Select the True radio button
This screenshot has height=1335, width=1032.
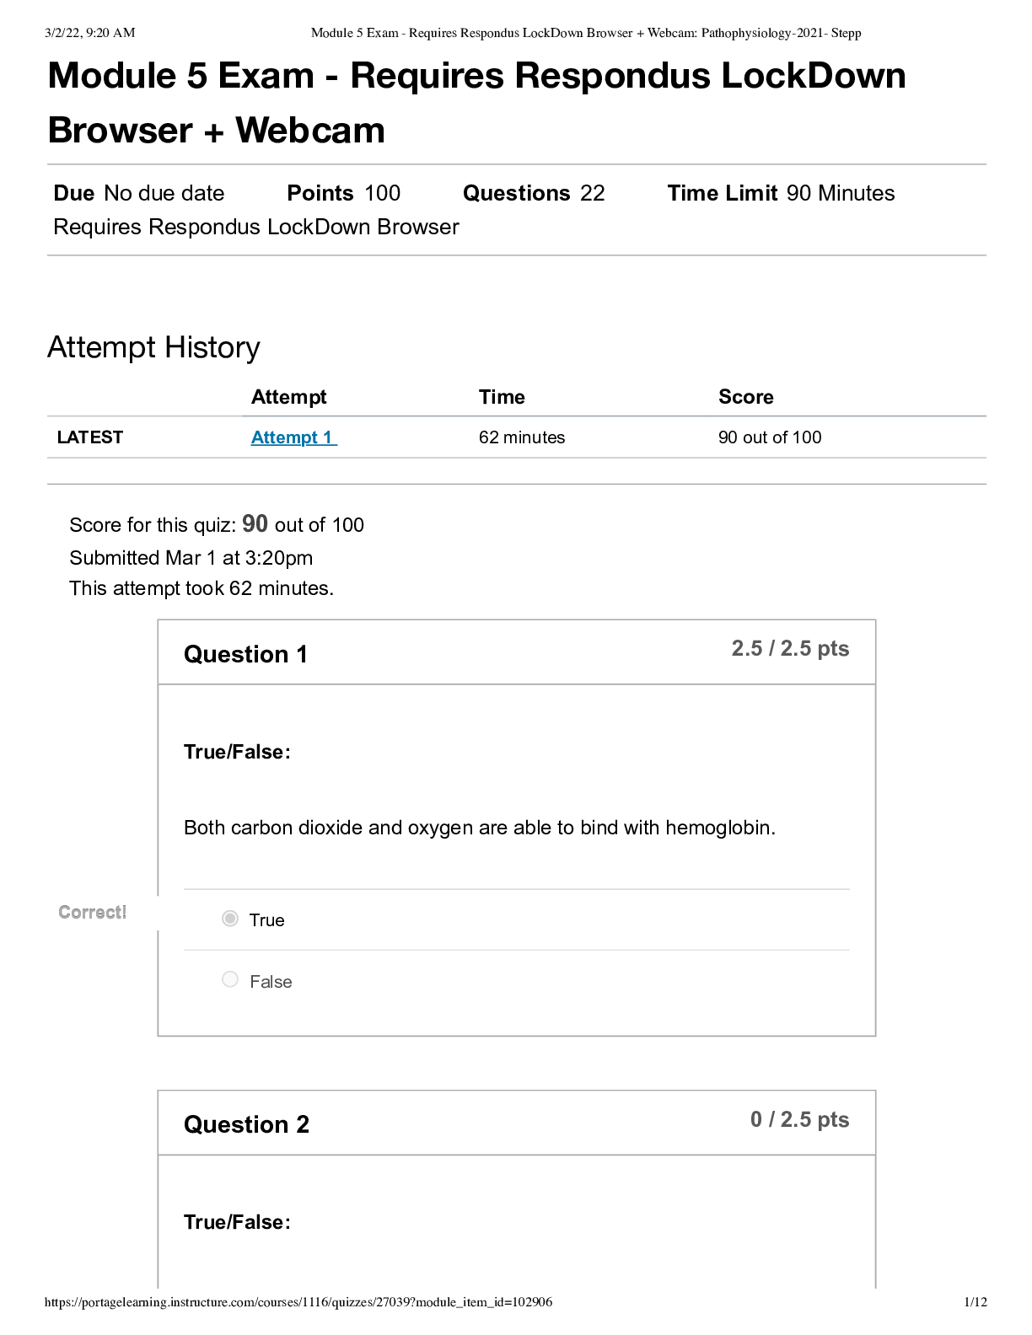230,919
